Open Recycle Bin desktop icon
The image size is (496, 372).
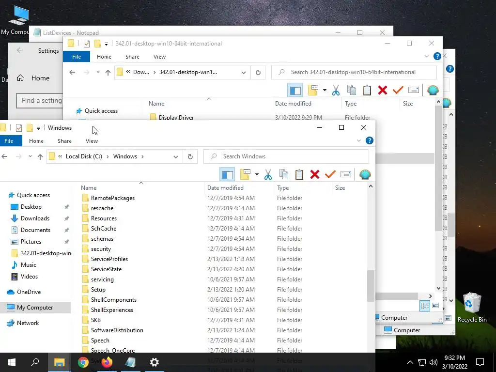472,308
